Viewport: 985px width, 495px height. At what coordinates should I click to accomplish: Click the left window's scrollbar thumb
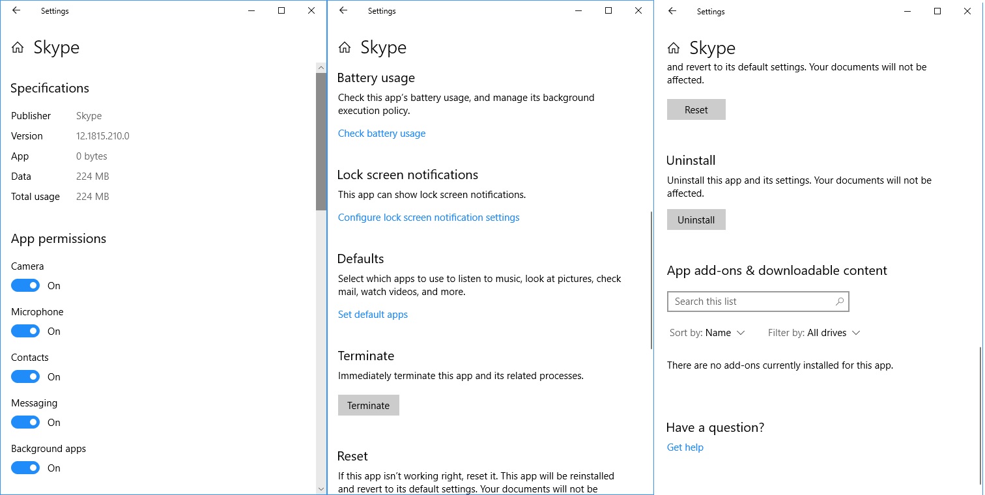coord(321,141)
